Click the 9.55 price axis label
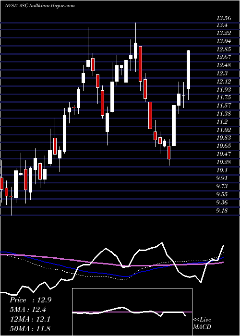 [x=222, y=194]
